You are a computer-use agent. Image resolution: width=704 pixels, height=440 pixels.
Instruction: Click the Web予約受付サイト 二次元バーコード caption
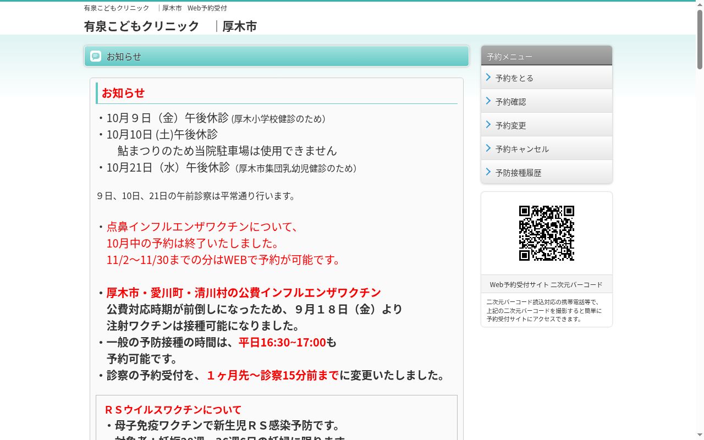click(546, 284)
